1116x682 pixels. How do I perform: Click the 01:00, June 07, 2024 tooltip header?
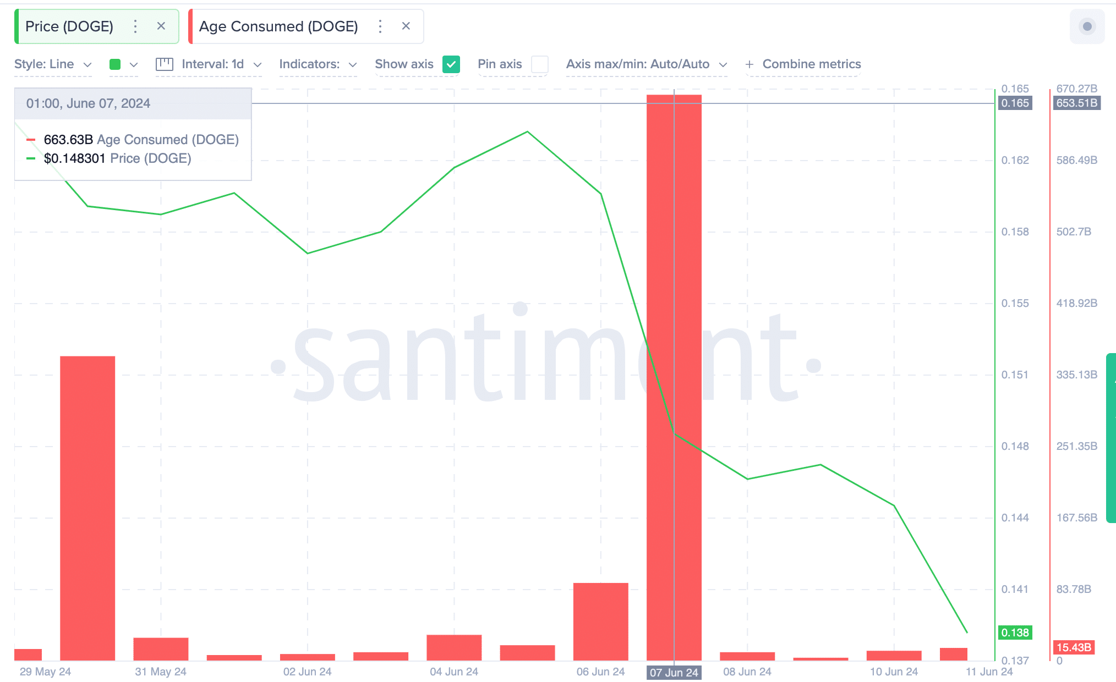pyautogui.click(x=133, y=103)
